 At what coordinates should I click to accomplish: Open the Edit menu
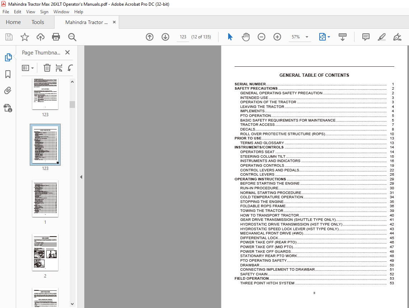[x=18, y=12]
